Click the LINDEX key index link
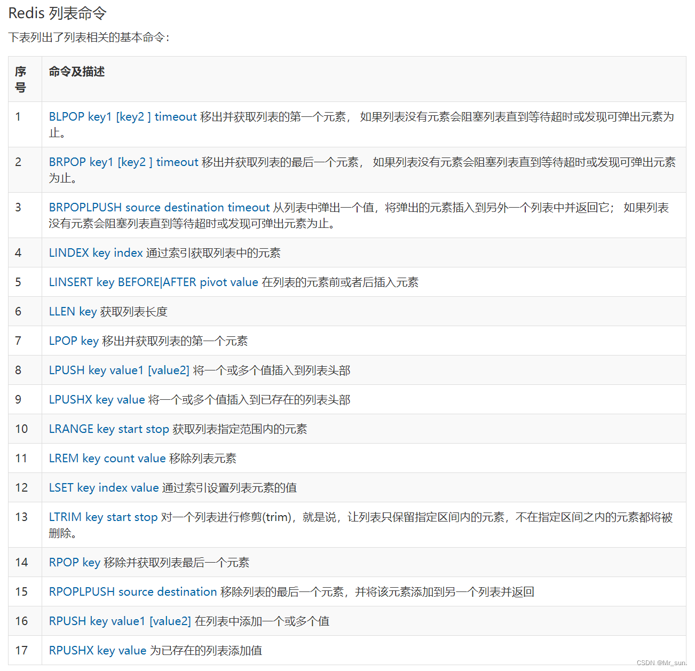 click(x=96, y=253)
